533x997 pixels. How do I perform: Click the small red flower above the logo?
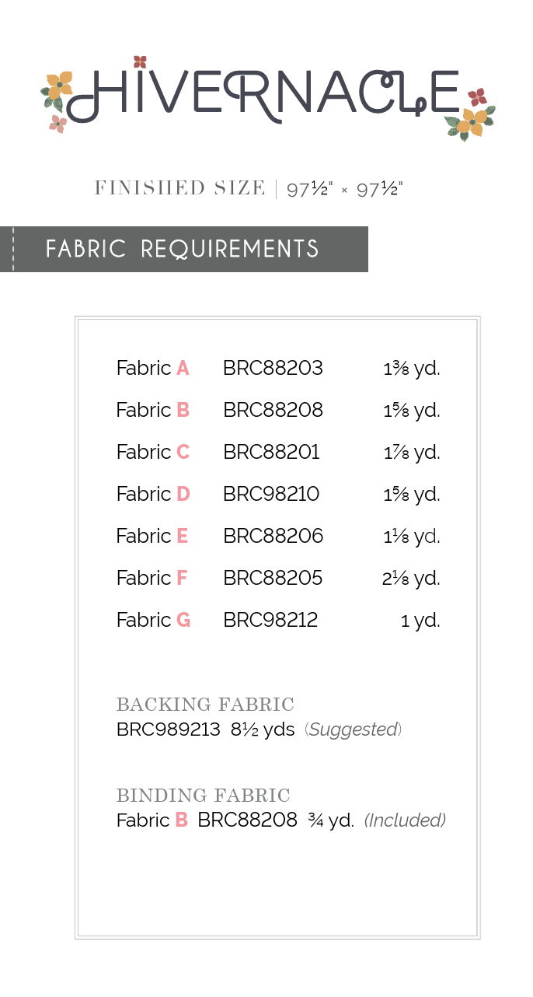140,61
